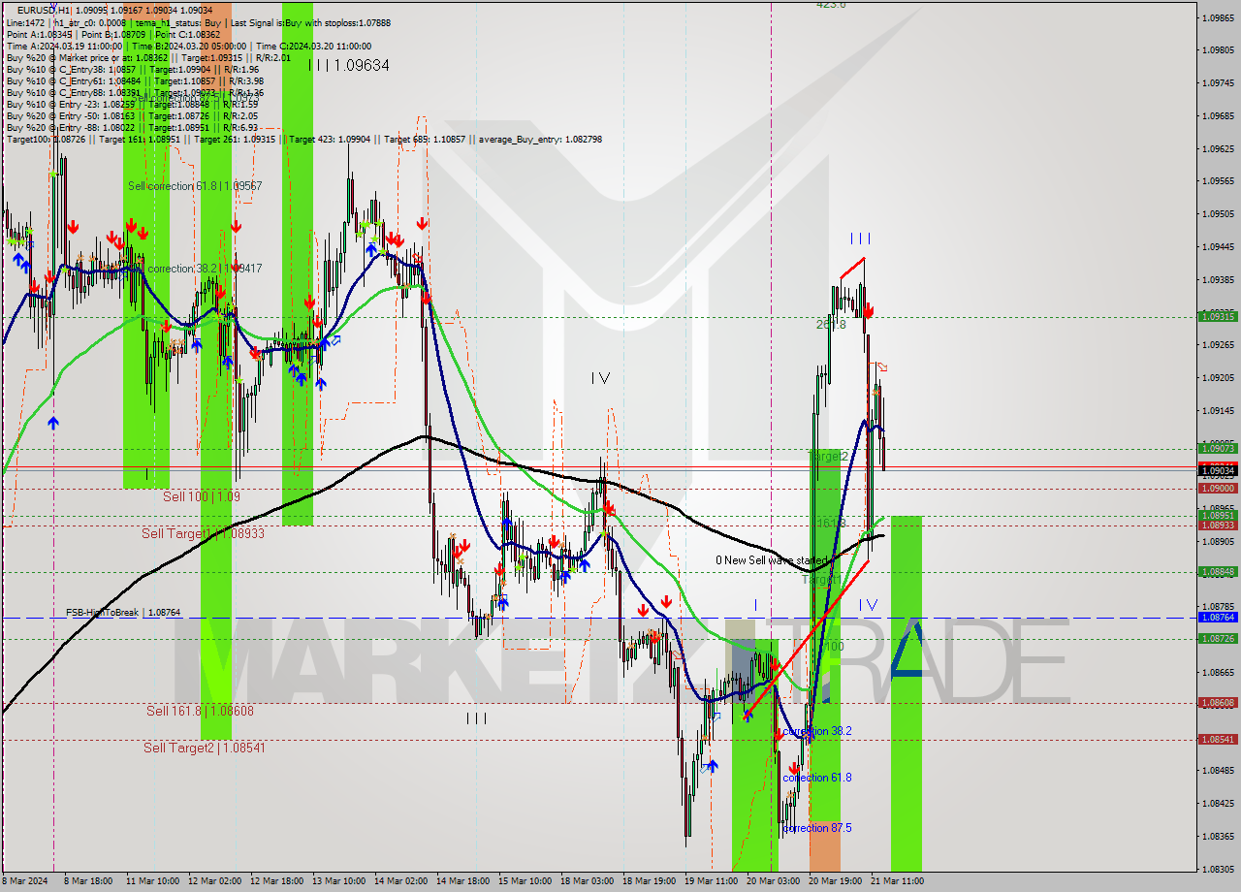The image size is (1241, 892).
Task: Click the '18 Mar 19:00' time axis label
Action: (649, 881)
